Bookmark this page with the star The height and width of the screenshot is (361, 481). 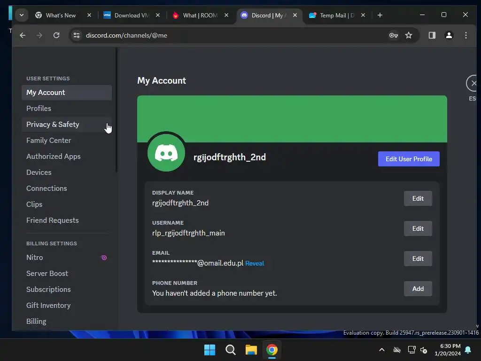tap(409, 35)
